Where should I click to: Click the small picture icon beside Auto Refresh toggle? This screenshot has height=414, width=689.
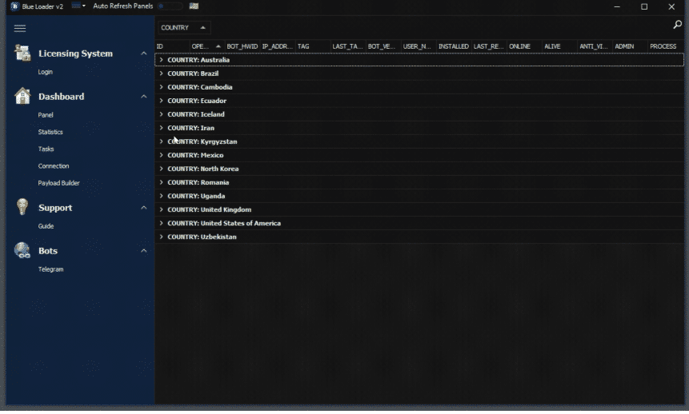(194, 6)
